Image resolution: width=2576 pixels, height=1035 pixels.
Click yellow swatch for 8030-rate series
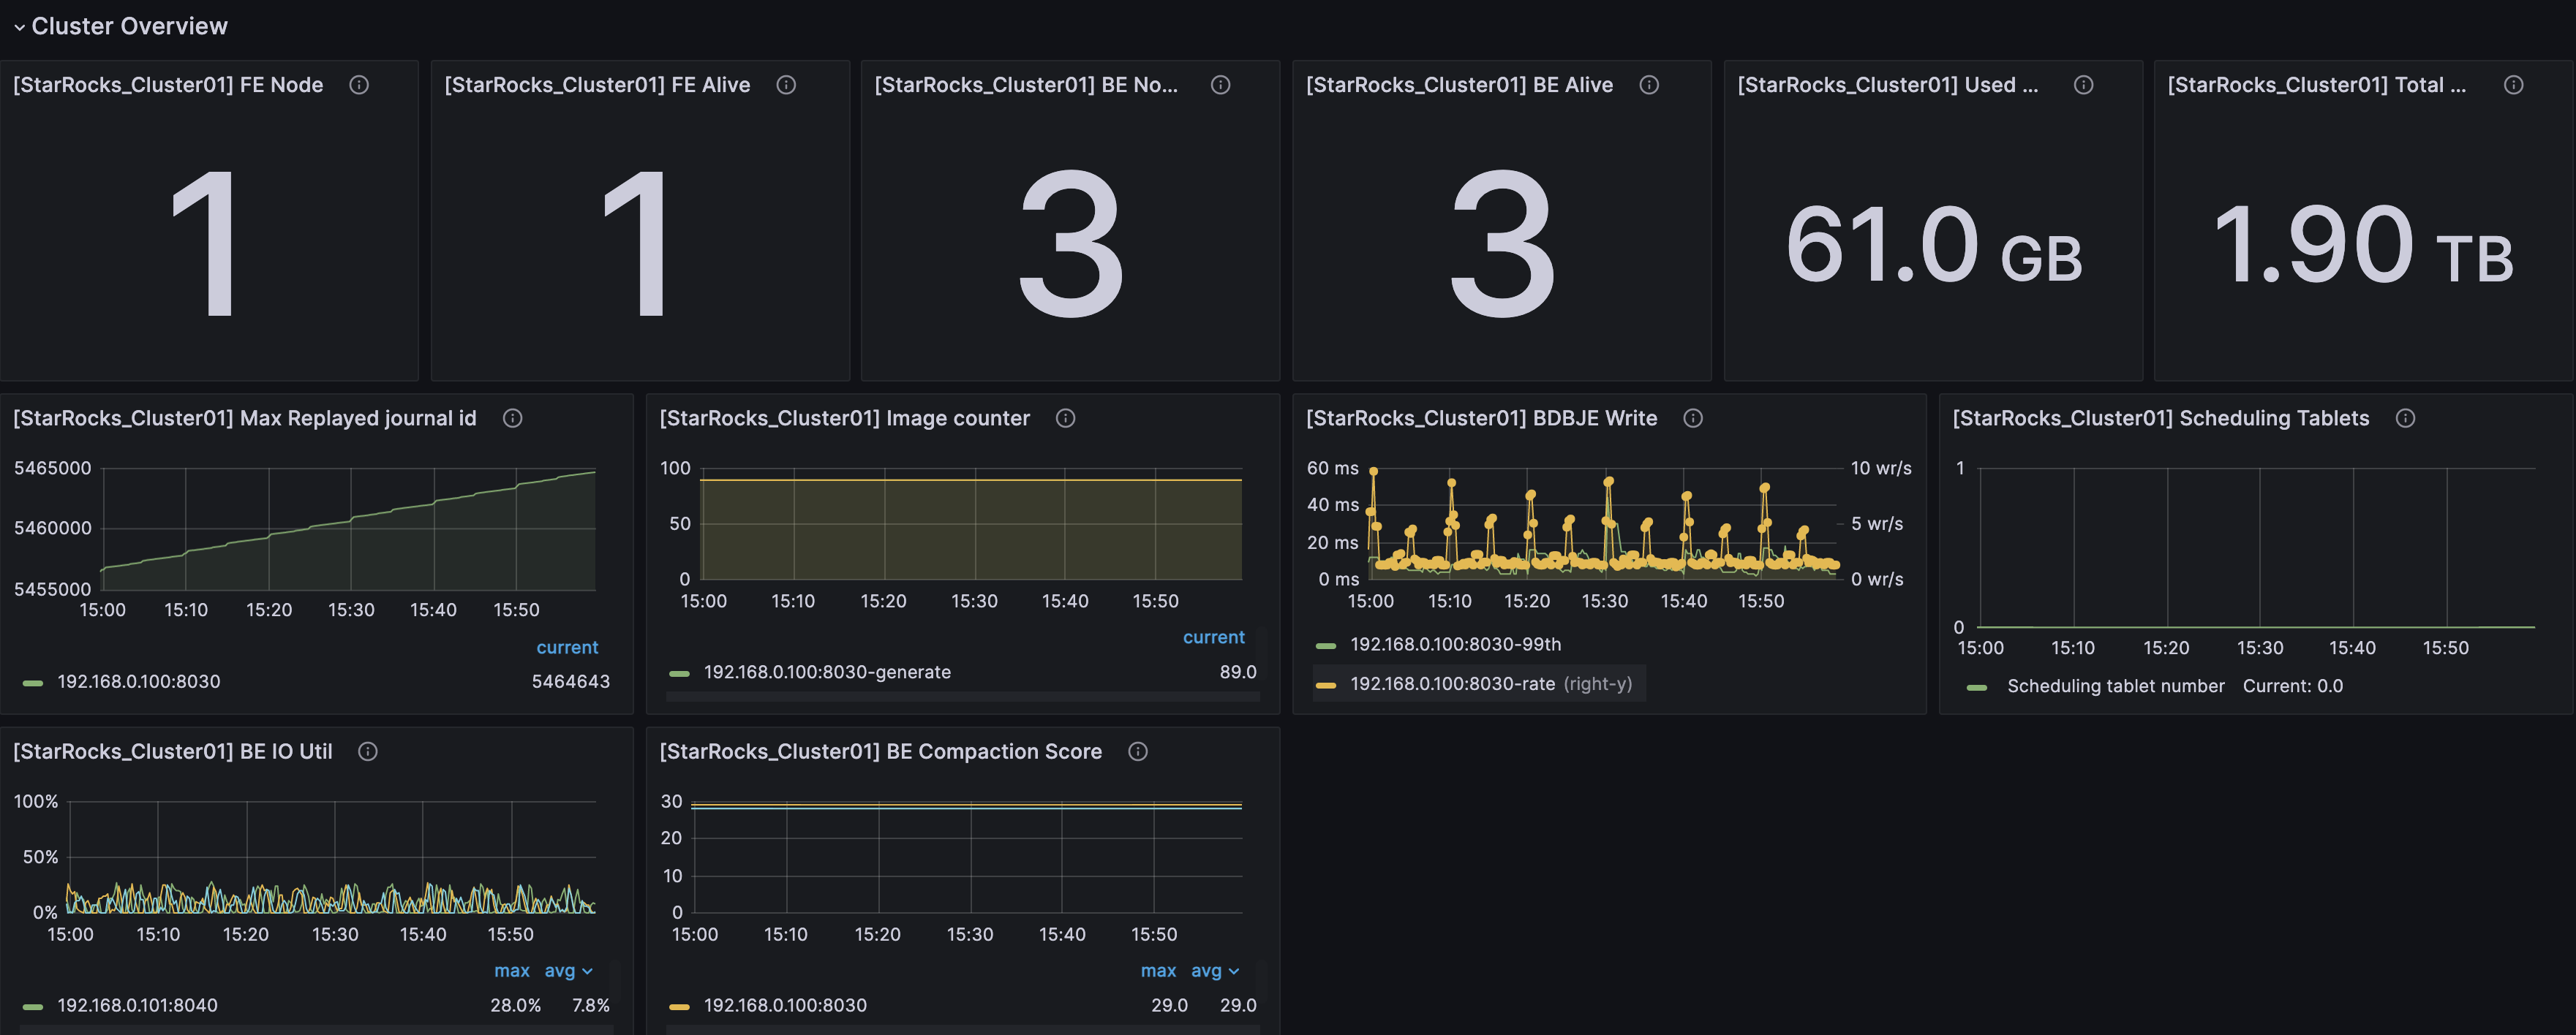pos(1326,684)
